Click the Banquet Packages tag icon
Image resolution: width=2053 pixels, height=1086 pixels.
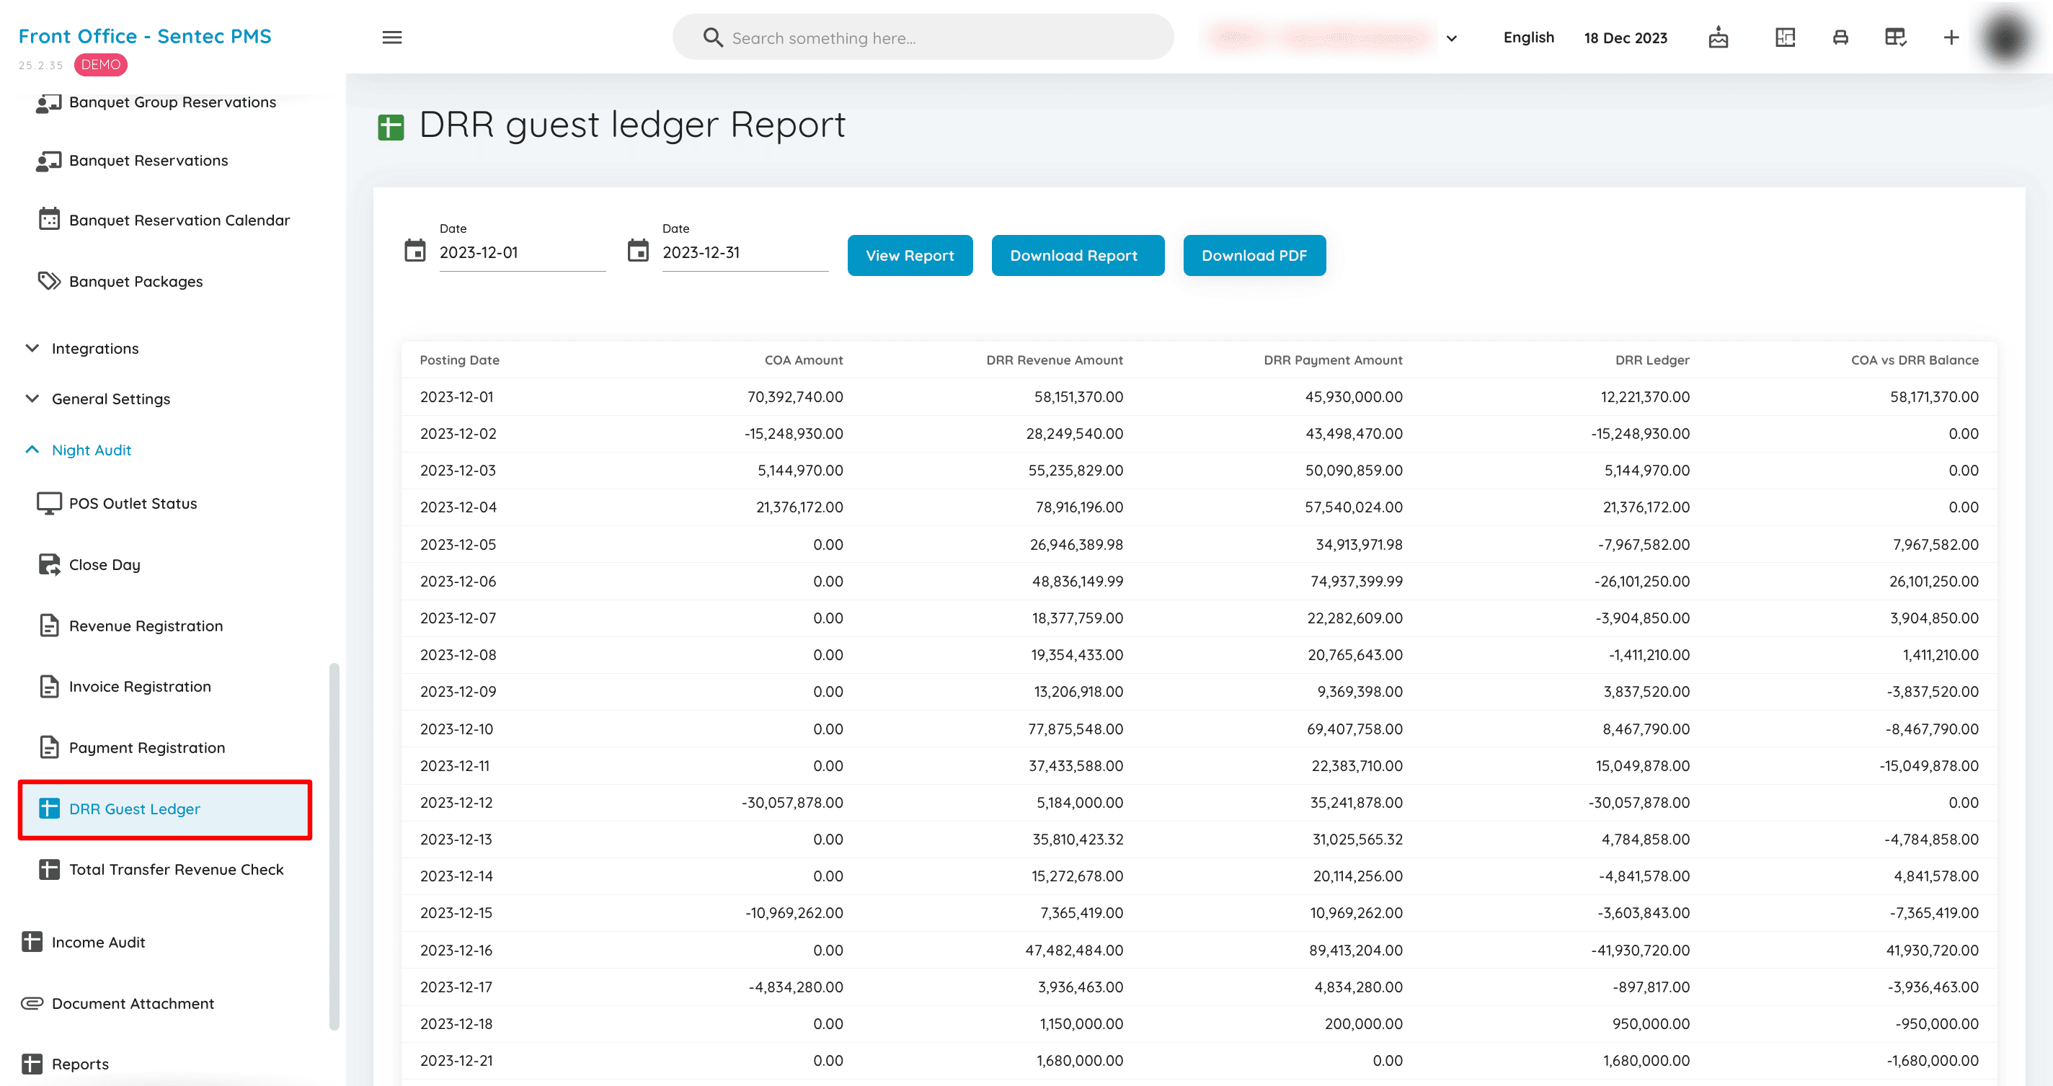(x=48, y=281)
